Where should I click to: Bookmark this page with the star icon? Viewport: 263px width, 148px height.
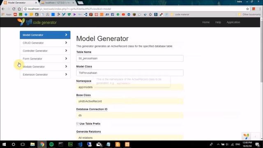(247, 9)
